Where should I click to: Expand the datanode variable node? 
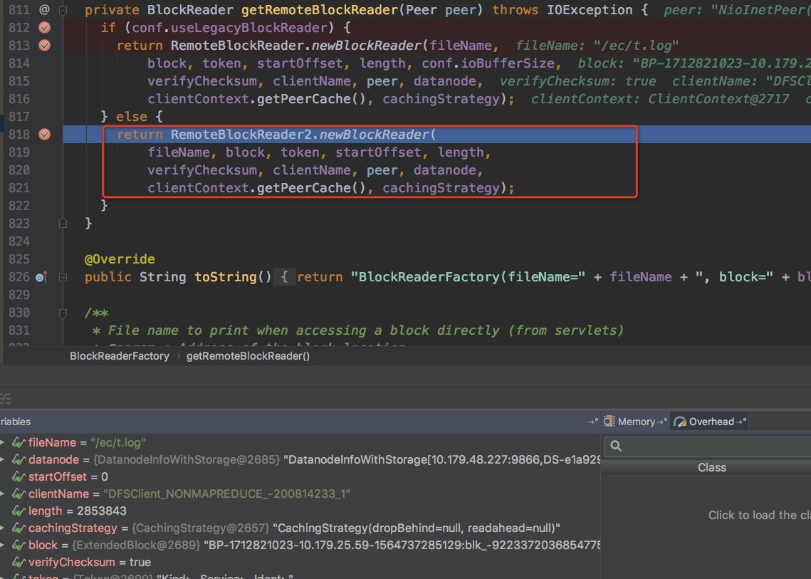click(3, 459)
